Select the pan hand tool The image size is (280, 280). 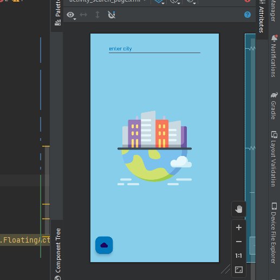[239, 209]
